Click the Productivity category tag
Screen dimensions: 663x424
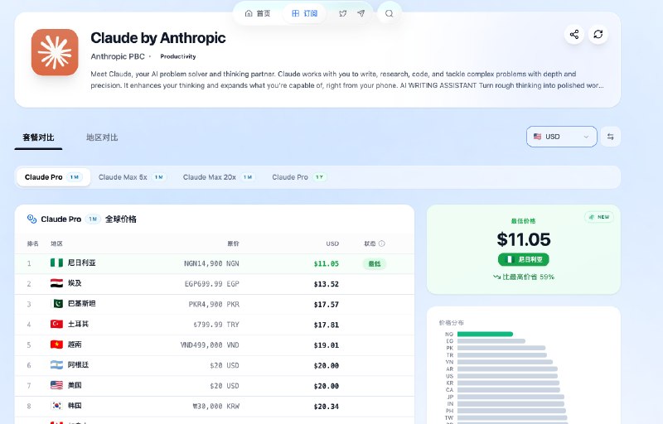point(178,56)
